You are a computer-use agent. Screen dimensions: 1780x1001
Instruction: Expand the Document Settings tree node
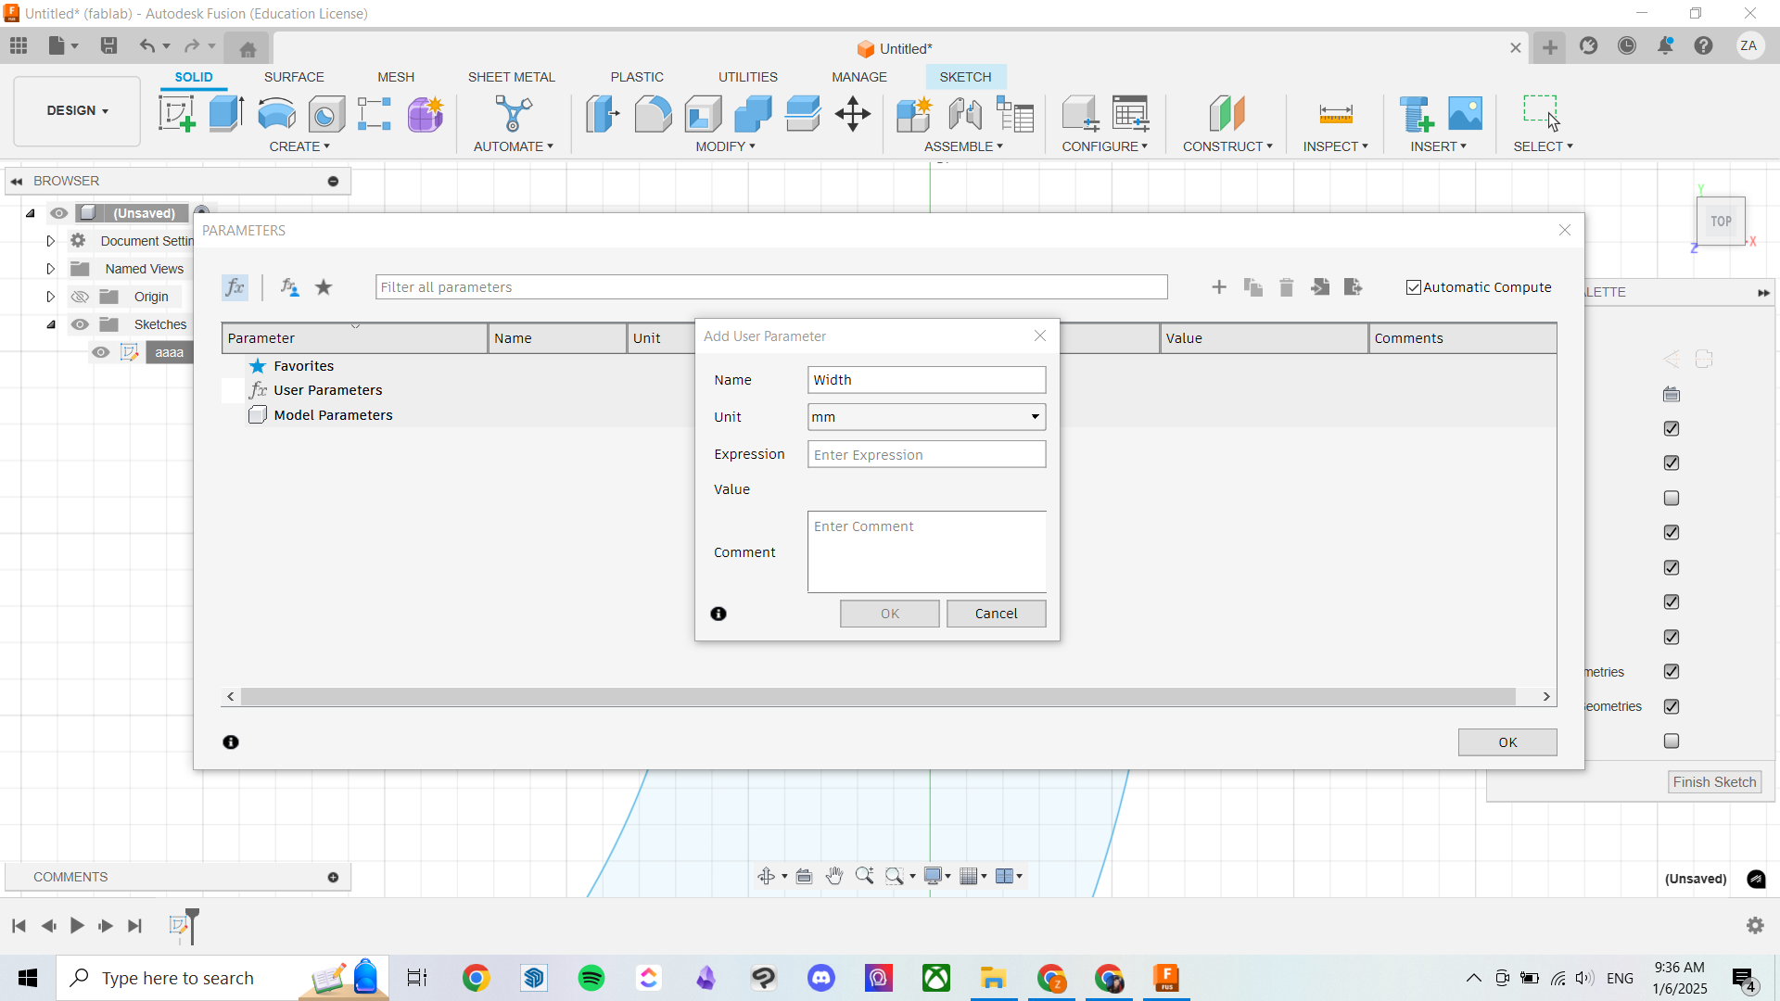(50, 241)
